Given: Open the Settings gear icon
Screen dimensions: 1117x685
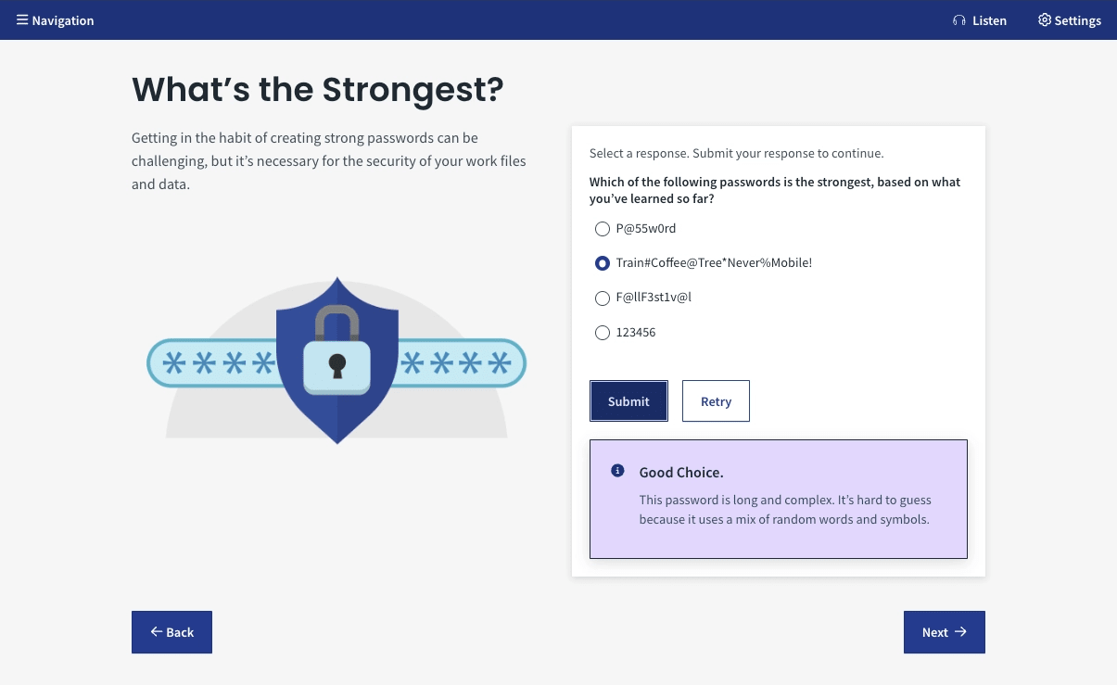Looking at the screenshot, I should (x=1045, y=19).
